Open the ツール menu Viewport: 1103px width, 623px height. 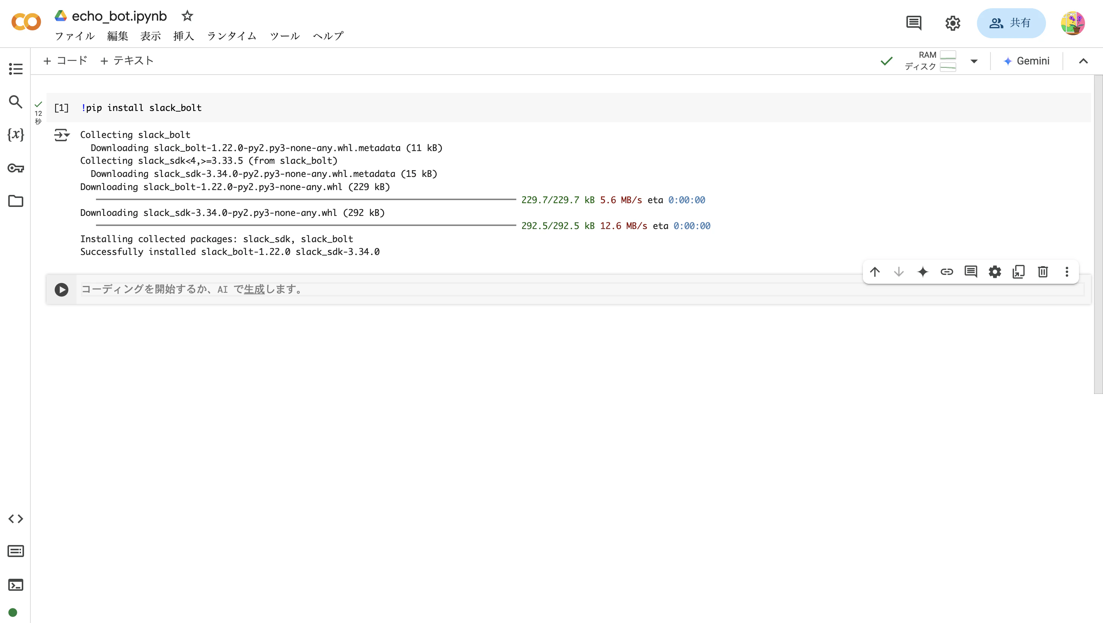point(285,36)
